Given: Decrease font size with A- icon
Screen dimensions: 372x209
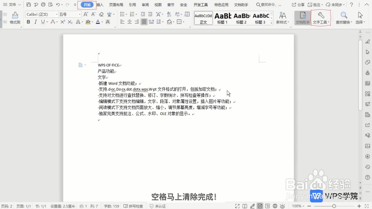Looking at the screenshot, I should pyautogui.click(x=93, y=14).
